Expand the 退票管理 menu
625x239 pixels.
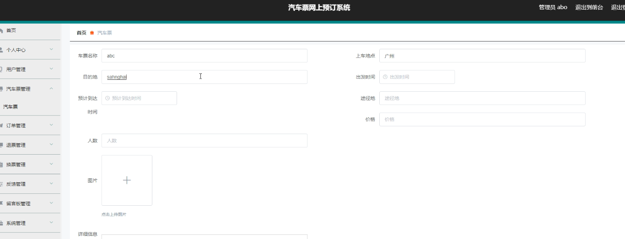(x=30, y=145)
